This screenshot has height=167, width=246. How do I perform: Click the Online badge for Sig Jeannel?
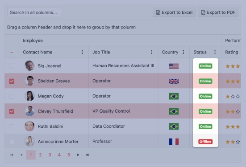[x=205, y=66]
